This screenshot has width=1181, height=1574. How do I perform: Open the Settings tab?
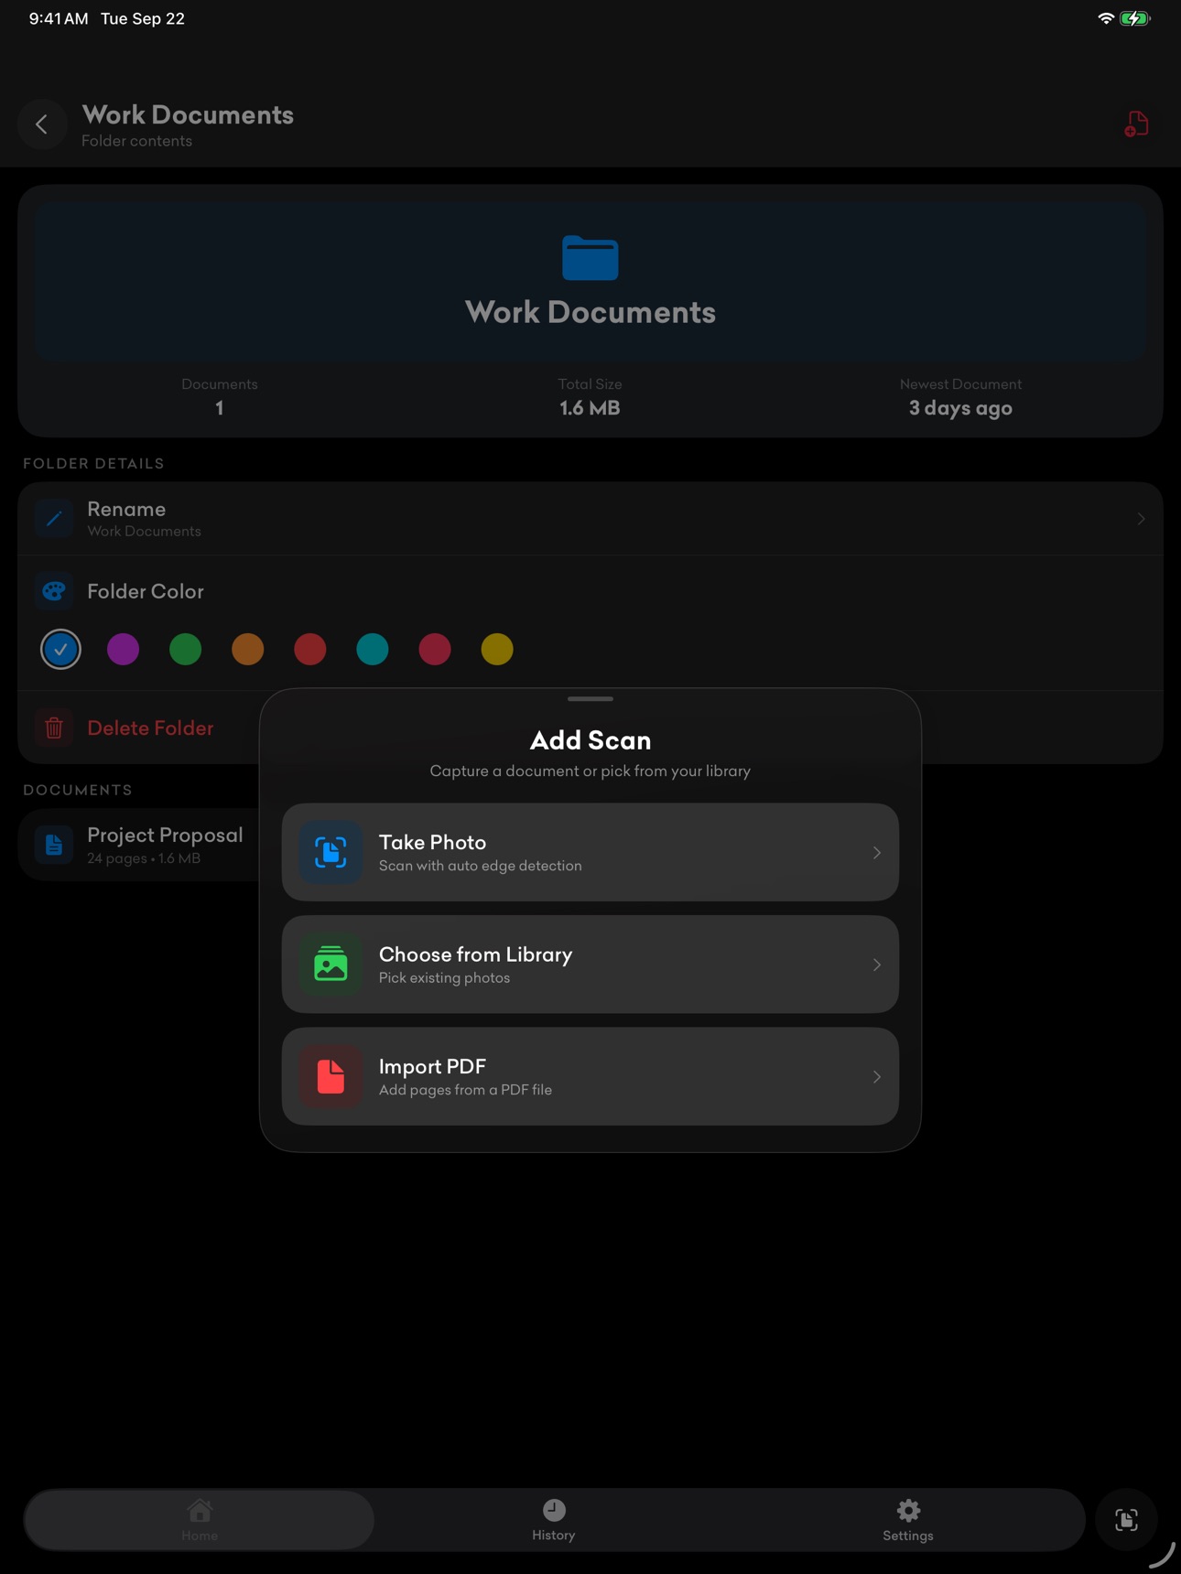908,1520
